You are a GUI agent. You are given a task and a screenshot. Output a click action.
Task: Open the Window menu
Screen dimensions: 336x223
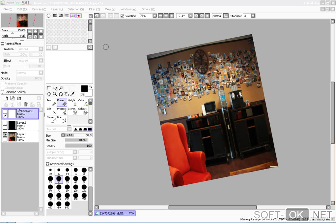tap(128, 9)
